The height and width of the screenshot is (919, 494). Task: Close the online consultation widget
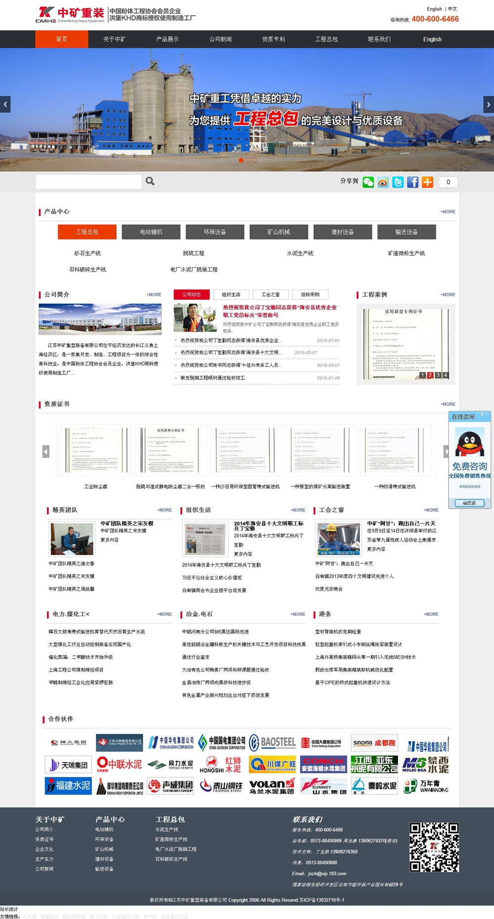pyautogui.click(x=482, y=415)
